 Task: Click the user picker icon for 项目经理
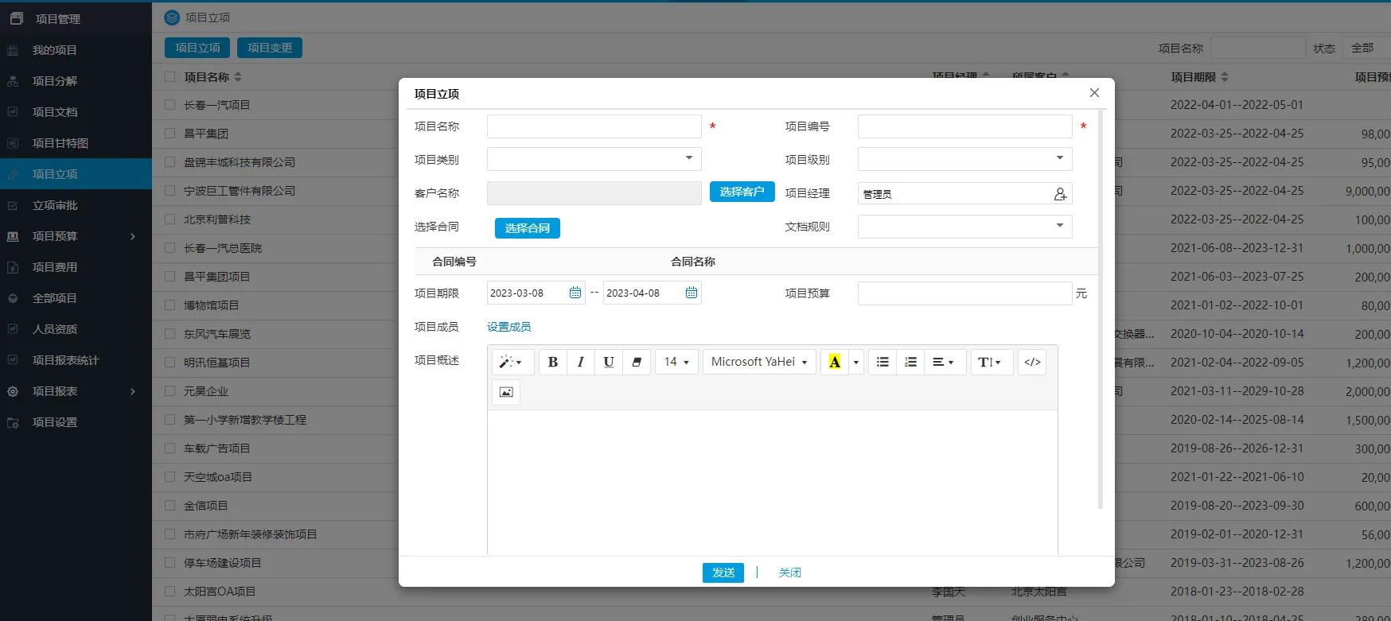point(1060,194)
